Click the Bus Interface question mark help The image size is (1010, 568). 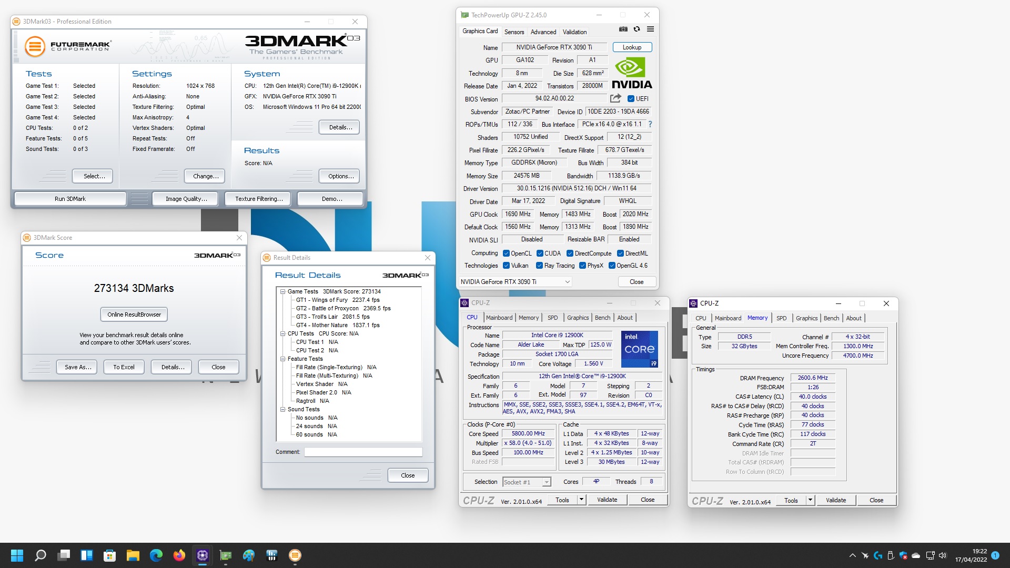(x=650, y=124)
